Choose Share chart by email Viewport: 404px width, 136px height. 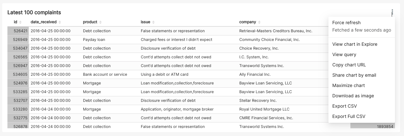coord(354,75)
